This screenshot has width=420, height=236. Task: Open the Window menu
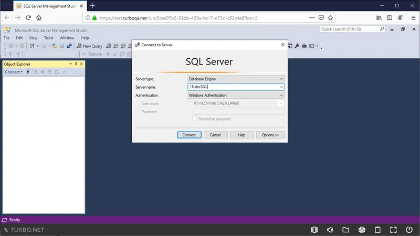tap(67, 38)
